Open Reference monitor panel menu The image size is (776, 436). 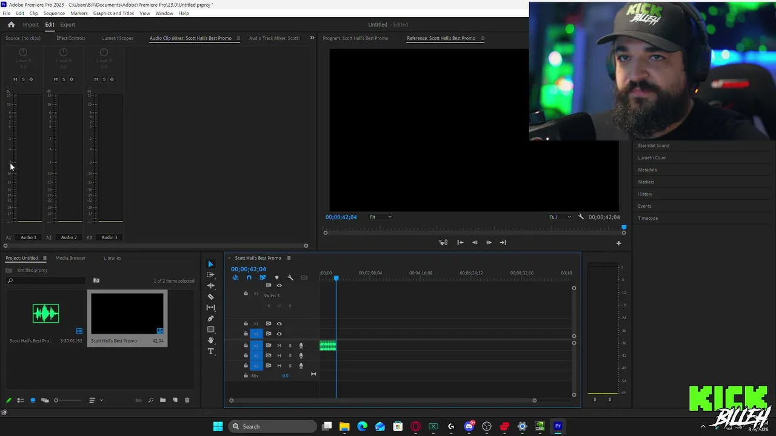pyautogui.click(x=483, y=38)
